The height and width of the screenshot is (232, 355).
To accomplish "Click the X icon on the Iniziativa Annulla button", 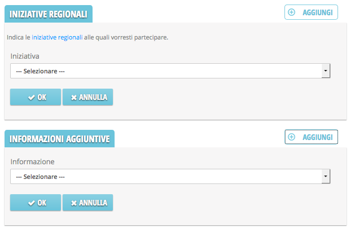I will [x=73, y=97].
